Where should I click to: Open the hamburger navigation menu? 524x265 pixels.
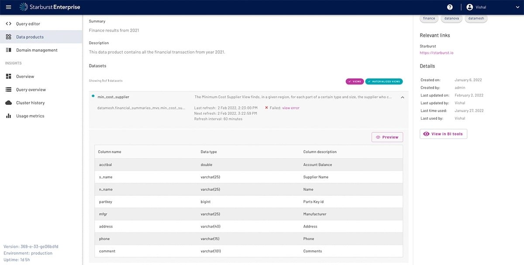click(8, 7)
